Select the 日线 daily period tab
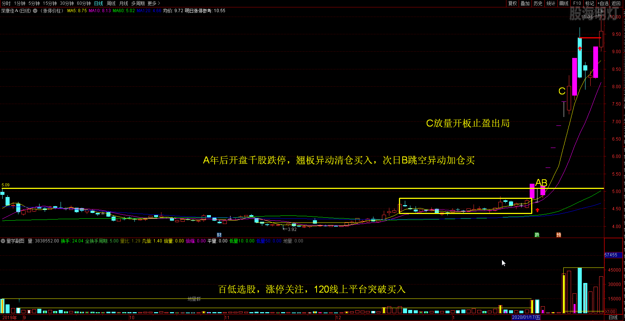The height and width of the screenshot is (321, 625). pyautogui.click(x=99, y=3)
